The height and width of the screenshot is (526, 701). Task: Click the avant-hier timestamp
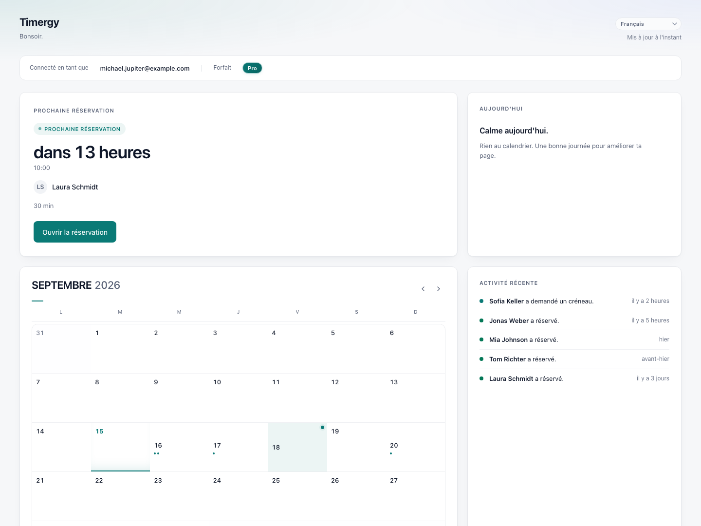tap(655, 359)
